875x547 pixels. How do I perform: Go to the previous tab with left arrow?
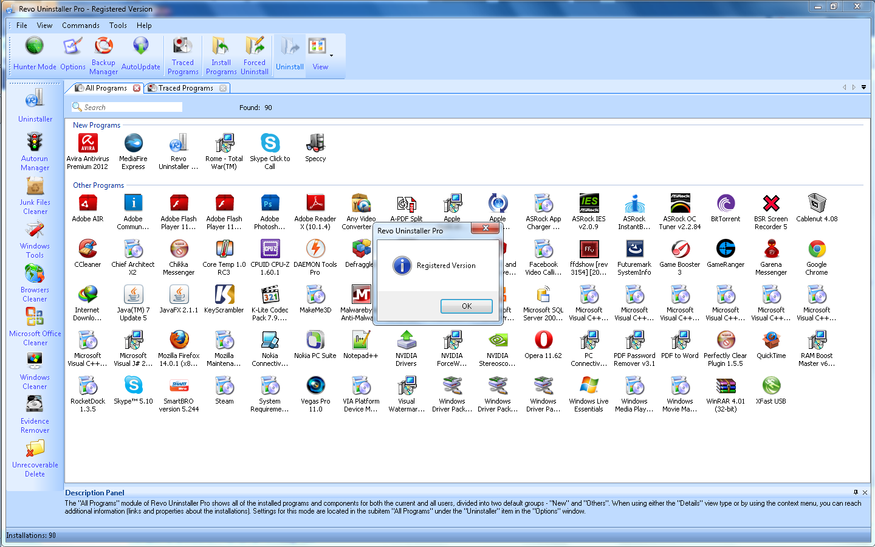click(844, 88)
